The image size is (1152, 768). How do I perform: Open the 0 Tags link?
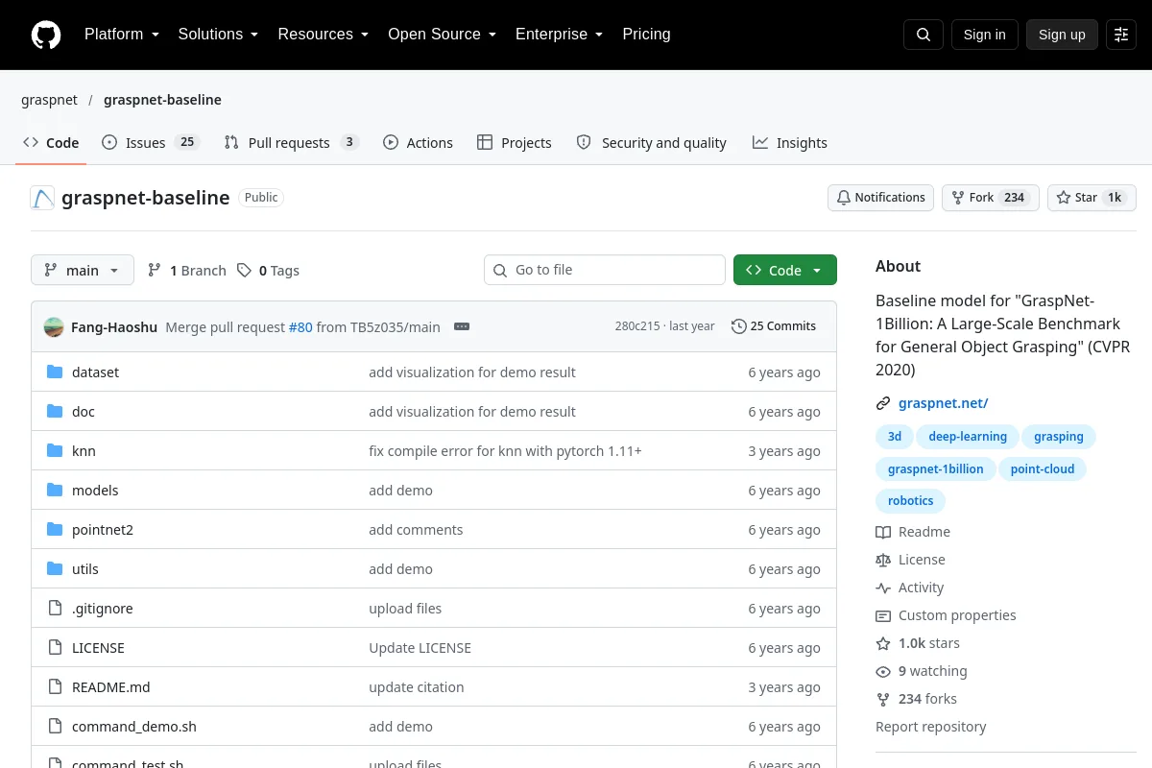(x=268, y=270)
